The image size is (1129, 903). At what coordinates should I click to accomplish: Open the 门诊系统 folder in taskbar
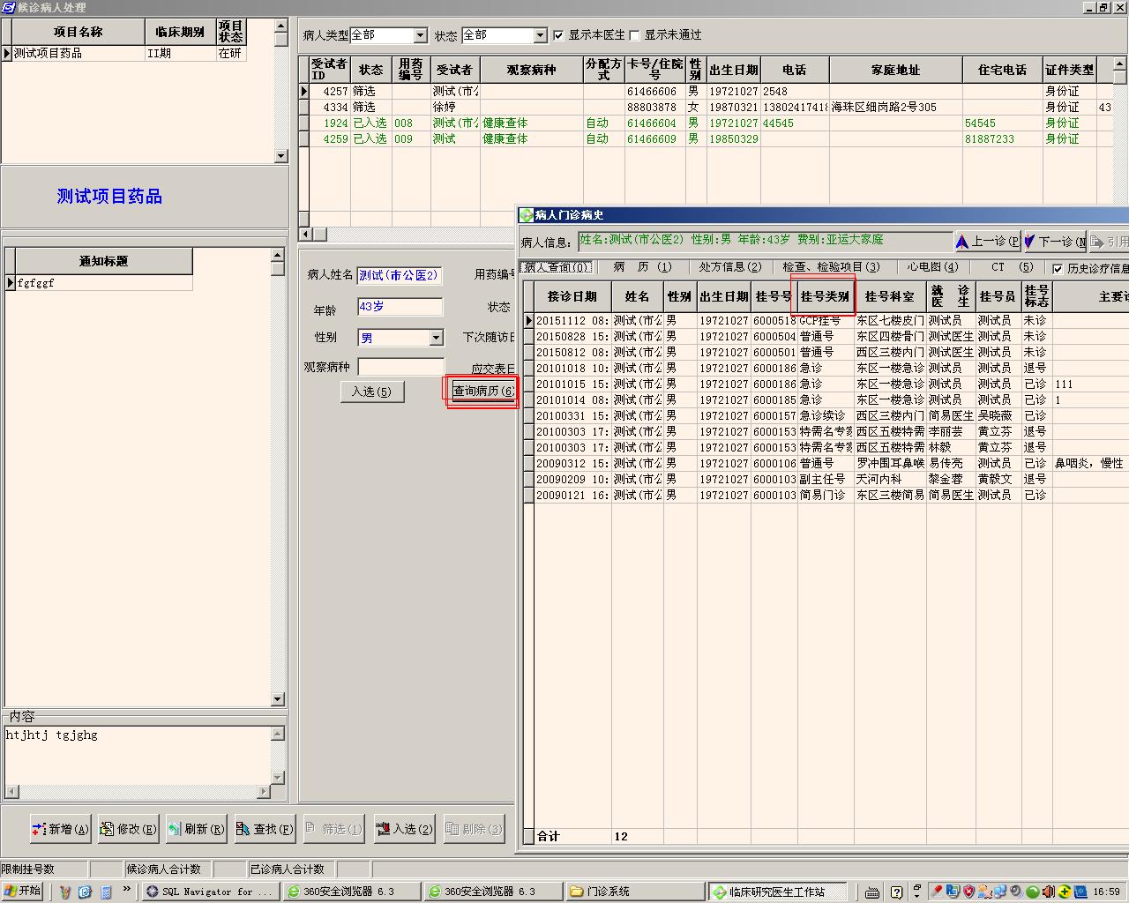point(632,892)
